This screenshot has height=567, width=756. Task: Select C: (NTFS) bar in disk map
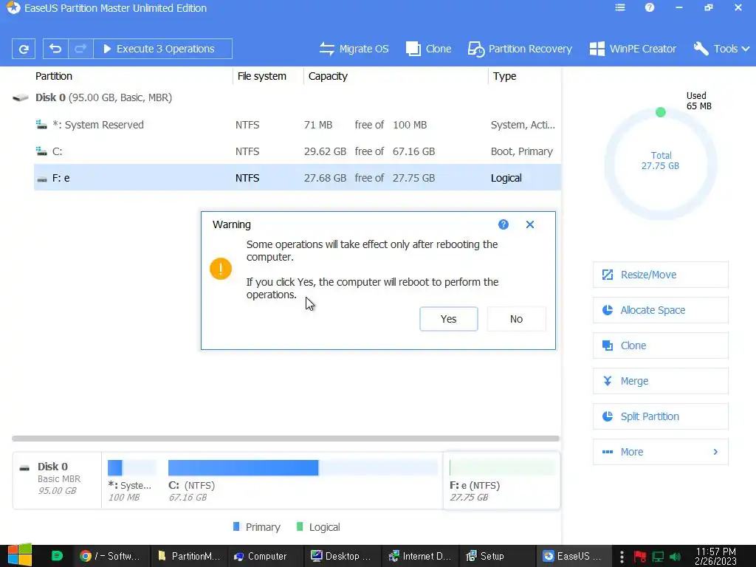pyautogui.click(x=303, y=467)
